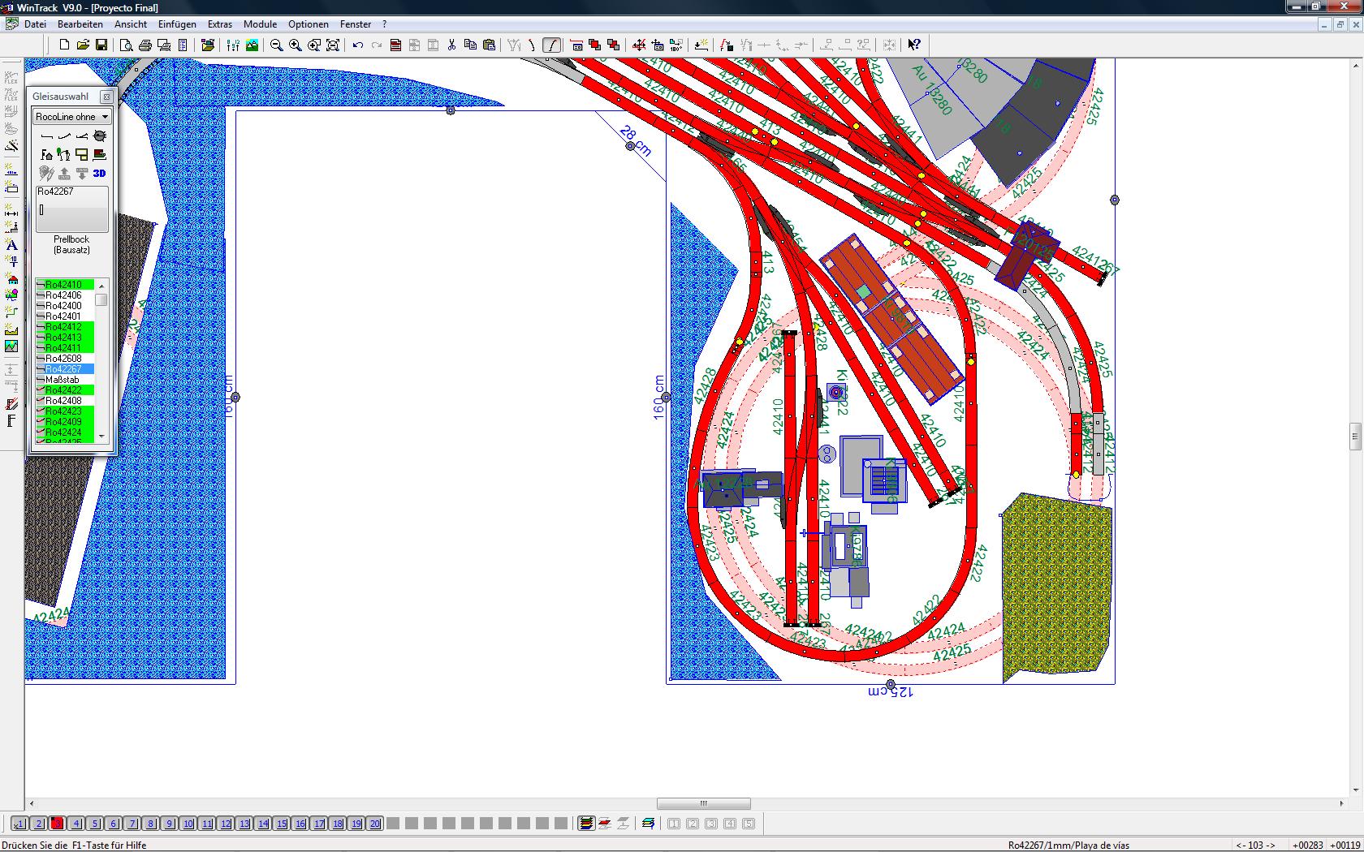Viewport: 1364px width, 852px height.
Task: Select the text tool 'A' icon
Action: point(11,245)
